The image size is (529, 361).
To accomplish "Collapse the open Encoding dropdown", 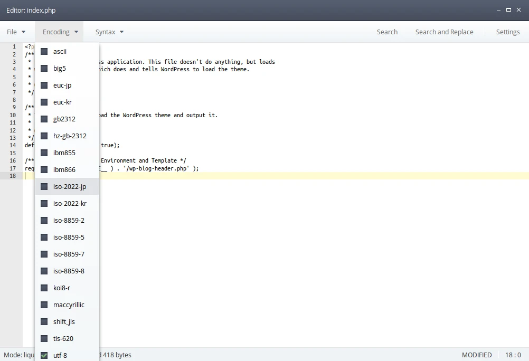I will (x=59, y=32).
